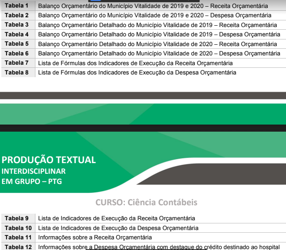Viewport: 286px width, 250px height.
Task: Click Tabela 3 Detalhado 2019 Receita Orçamentária text
Action: [x=158, y=25]
